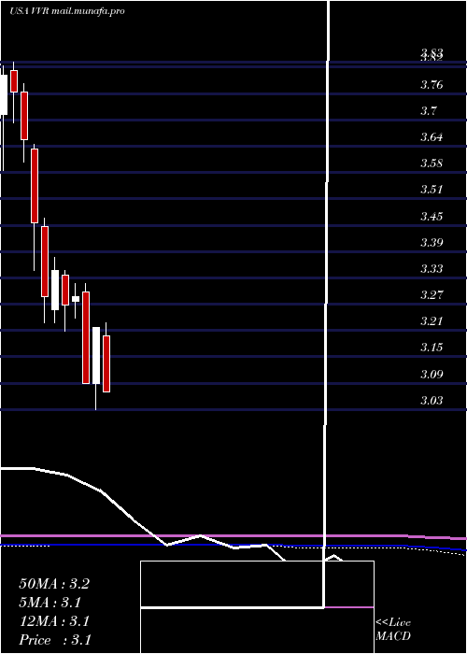
Task: Click the tall red candlestick spanning 3.64 to 3.45
Action: [x=35, y=186]
